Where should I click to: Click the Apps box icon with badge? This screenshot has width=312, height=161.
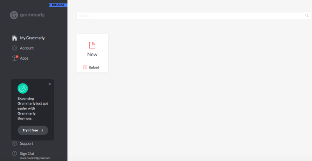tap(14, 58)
